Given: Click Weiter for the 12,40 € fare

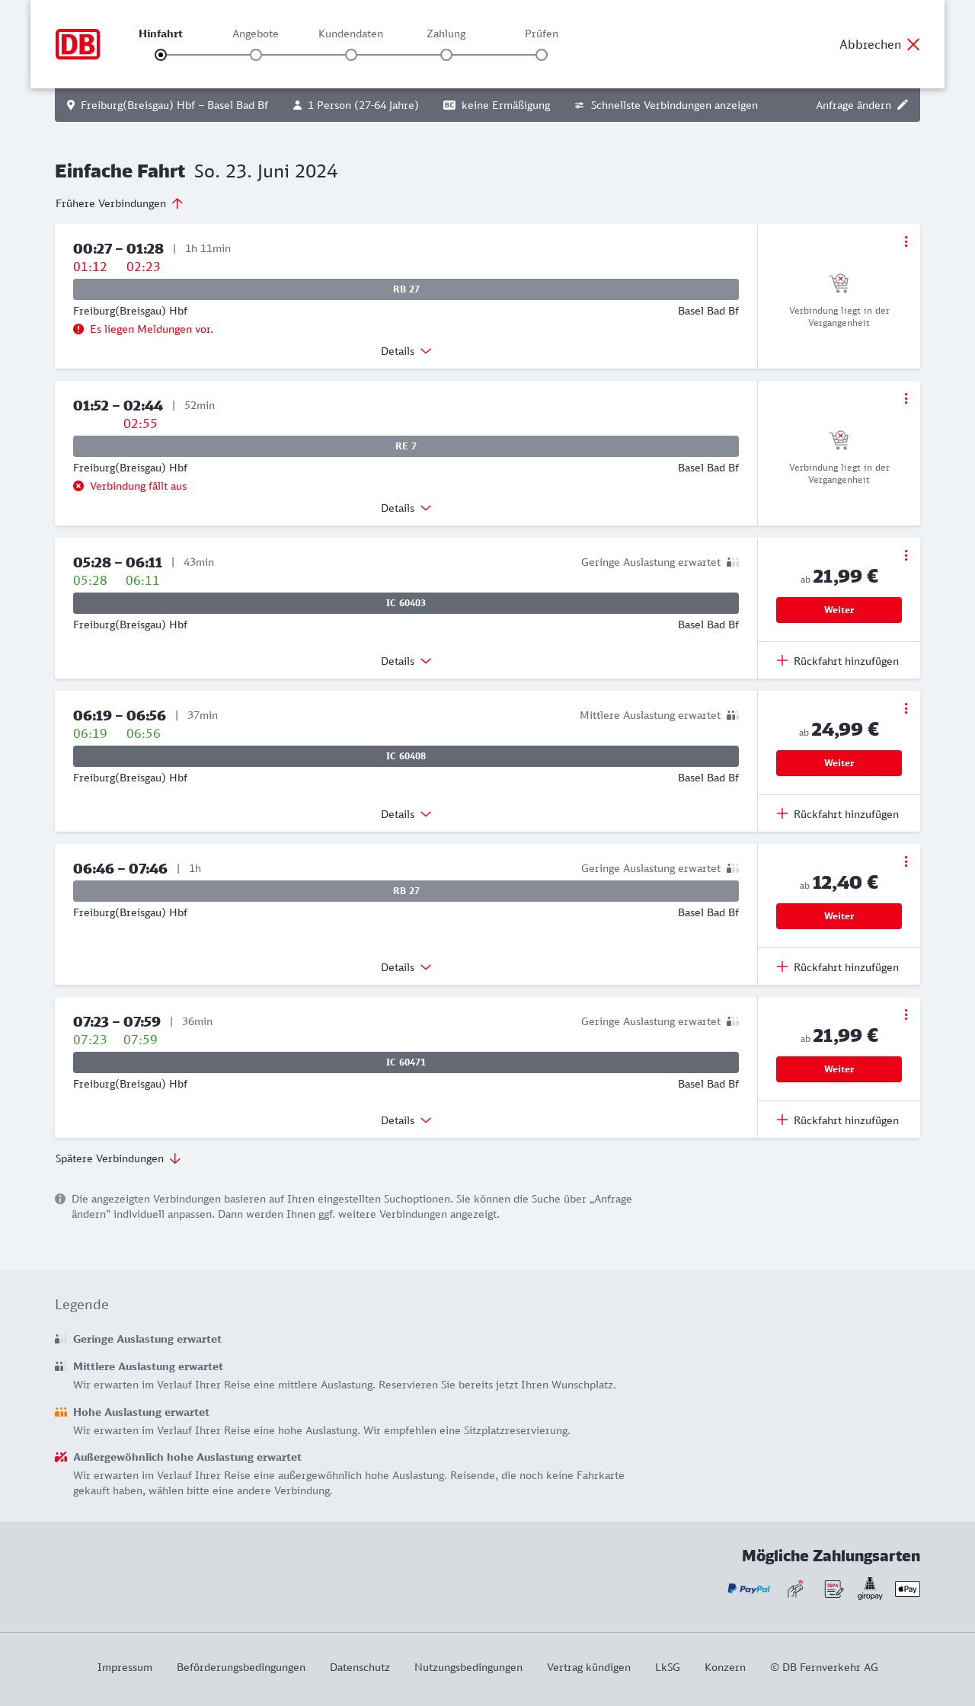Looking at the screenshot, I should coord(839,916).
